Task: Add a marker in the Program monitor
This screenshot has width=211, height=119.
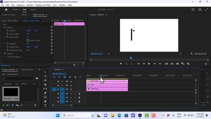Action: tap(121, 64)
